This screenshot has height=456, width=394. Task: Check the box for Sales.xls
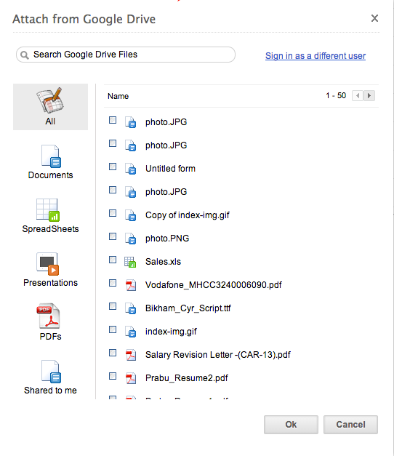coord(113,260)
